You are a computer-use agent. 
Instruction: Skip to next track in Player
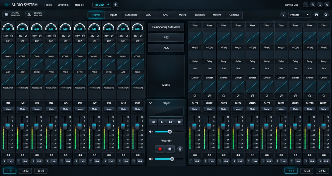170,122
